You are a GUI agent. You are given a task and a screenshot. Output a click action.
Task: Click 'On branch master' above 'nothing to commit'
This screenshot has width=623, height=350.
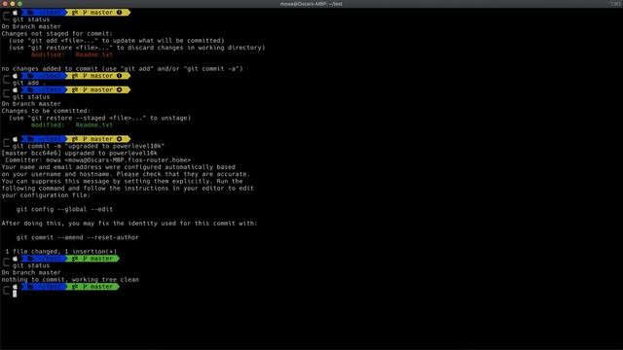coord(31,272)
